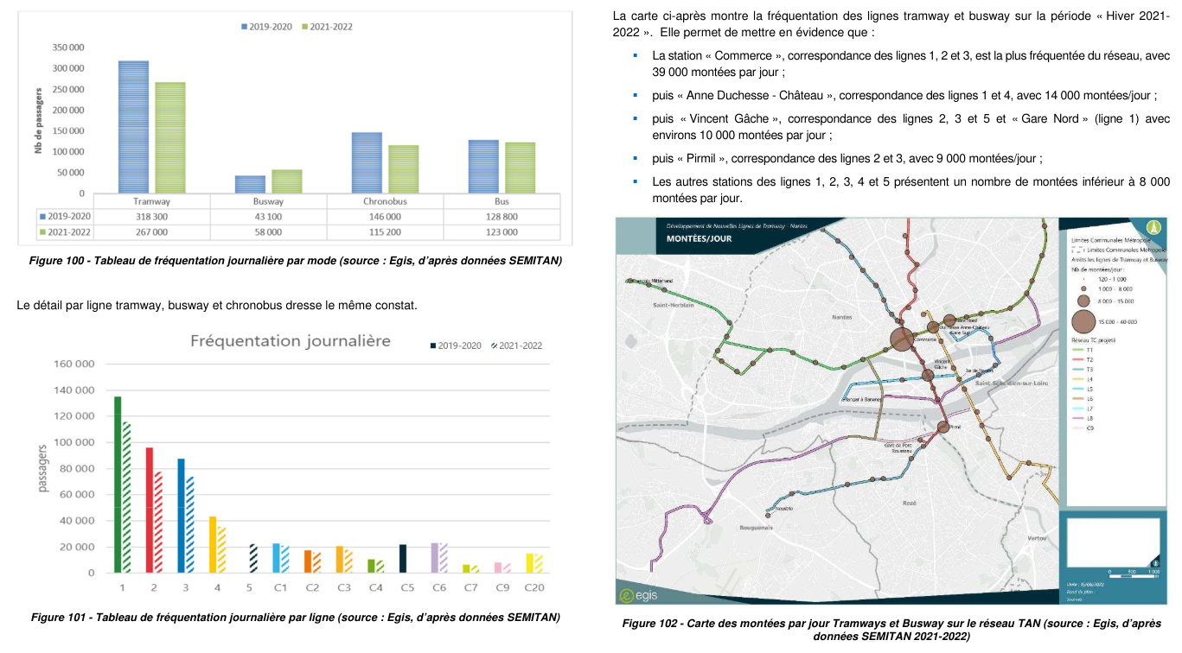Viewport: 1182px width, 653px height.
Task: Click the table cell 128 800
Action: pyautogui.click(x=502, y=216)
